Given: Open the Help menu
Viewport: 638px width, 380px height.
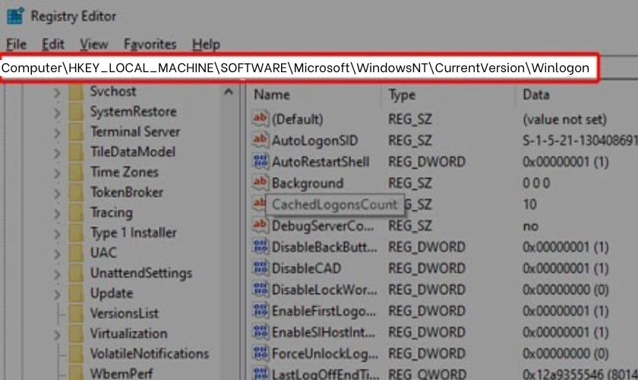Looking at the screenshot, I should (x=206, y=44).
